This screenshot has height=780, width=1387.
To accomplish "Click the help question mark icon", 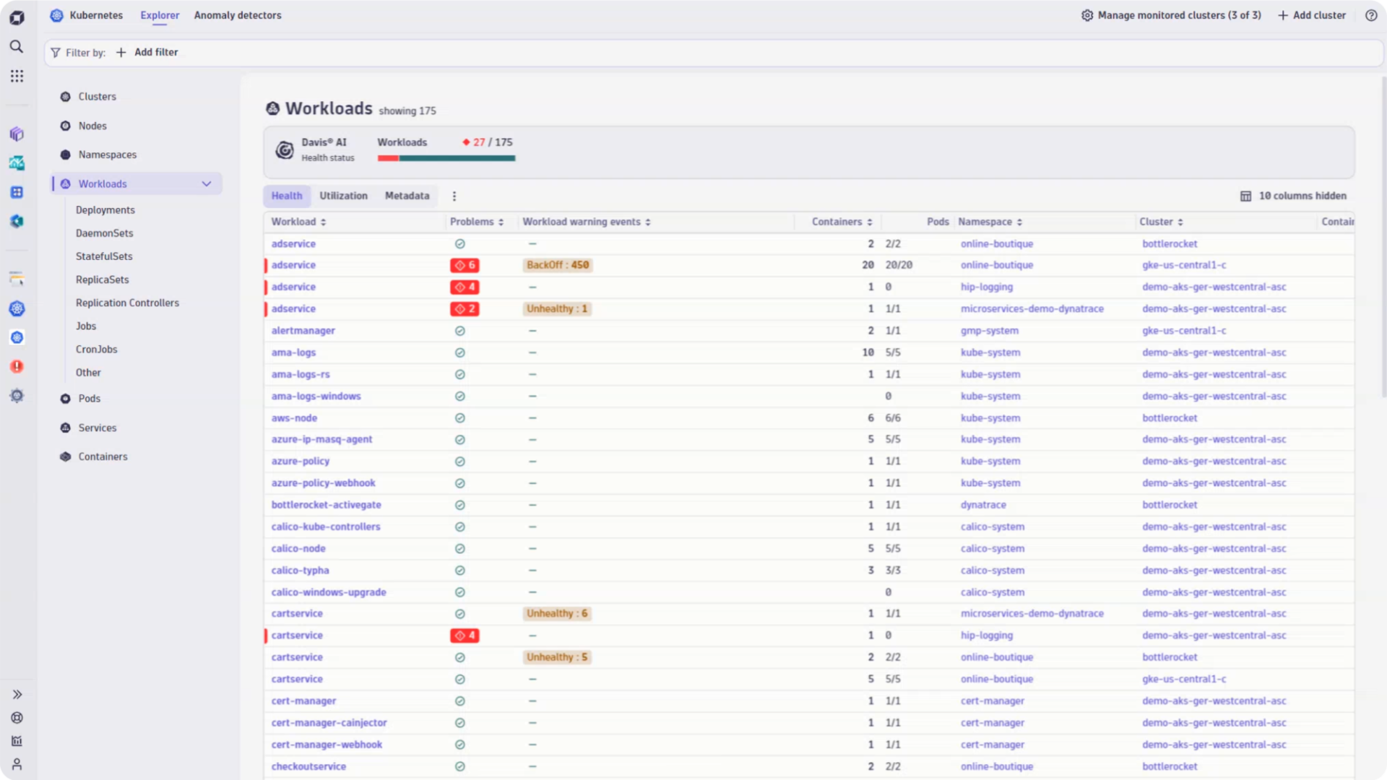I will click(1371, 14).
